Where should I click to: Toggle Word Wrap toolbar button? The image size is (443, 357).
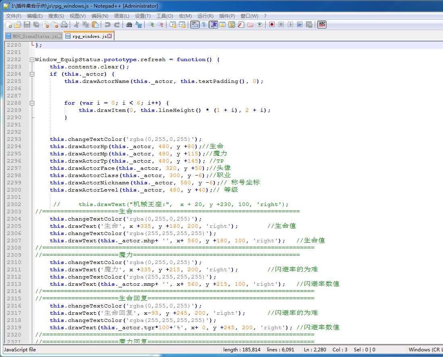point(195,25)
